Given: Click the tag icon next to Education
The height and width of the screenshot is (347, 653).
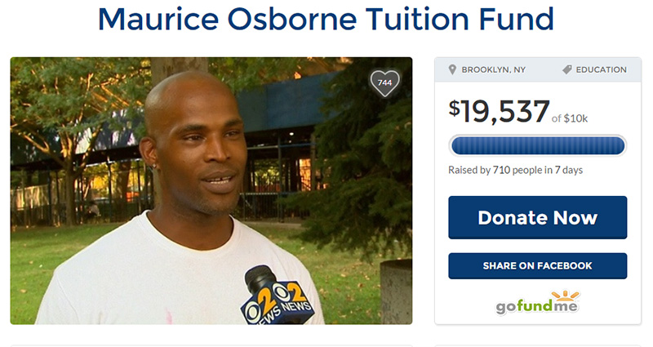Looking at the screenshot, I should 566,69.
